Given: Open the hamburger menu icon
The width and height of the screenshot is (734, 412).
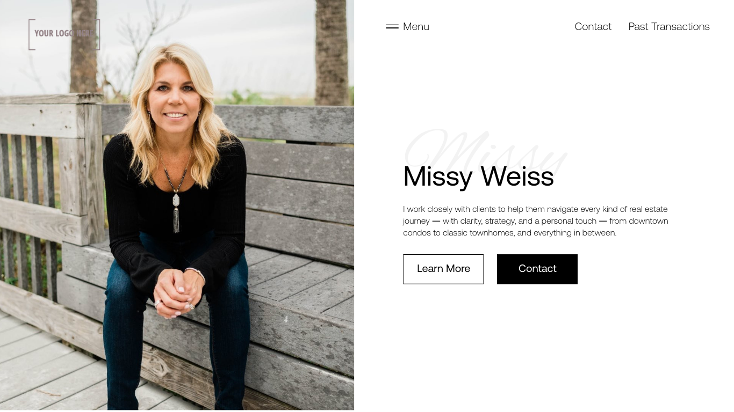Looking at the screenshot, I should (x=392, y=26).
